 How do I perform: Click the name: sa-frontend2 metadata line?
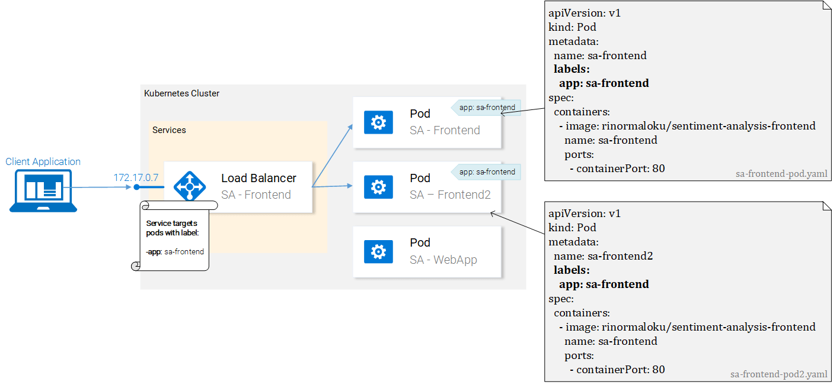coord(603,256)
